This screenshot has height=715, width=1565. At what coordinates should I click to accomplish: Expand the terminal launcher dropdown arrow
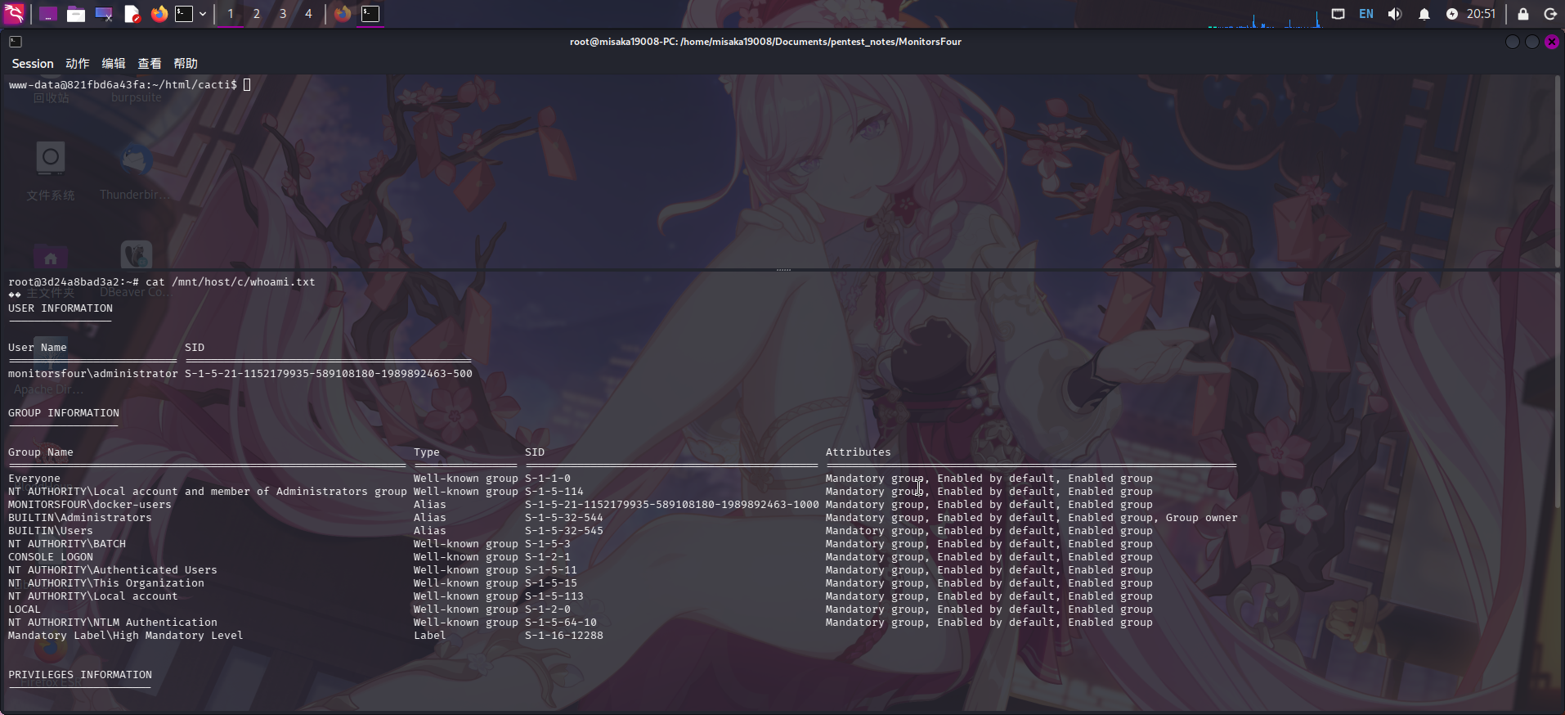(x=203, y=14)
